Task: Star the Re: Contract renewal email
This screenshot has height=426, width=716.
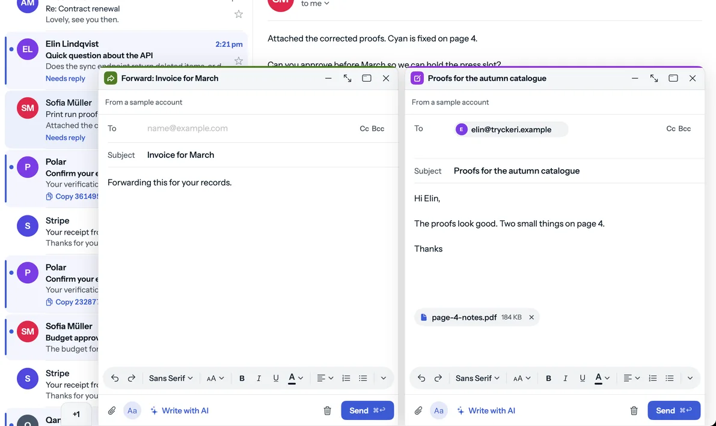Action: tap(238, 14)
